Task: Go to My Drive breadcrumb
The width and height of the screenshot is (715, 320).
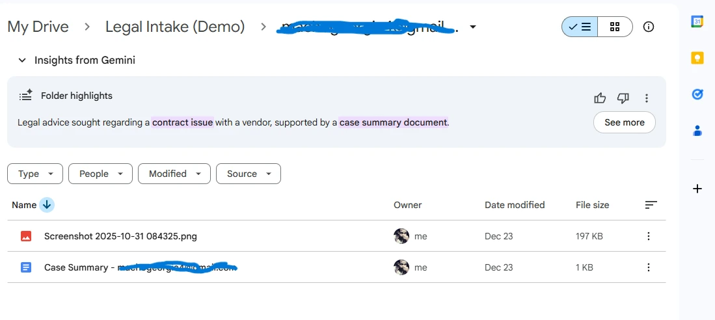Action: pyautogui.click(x=38, y=27)
